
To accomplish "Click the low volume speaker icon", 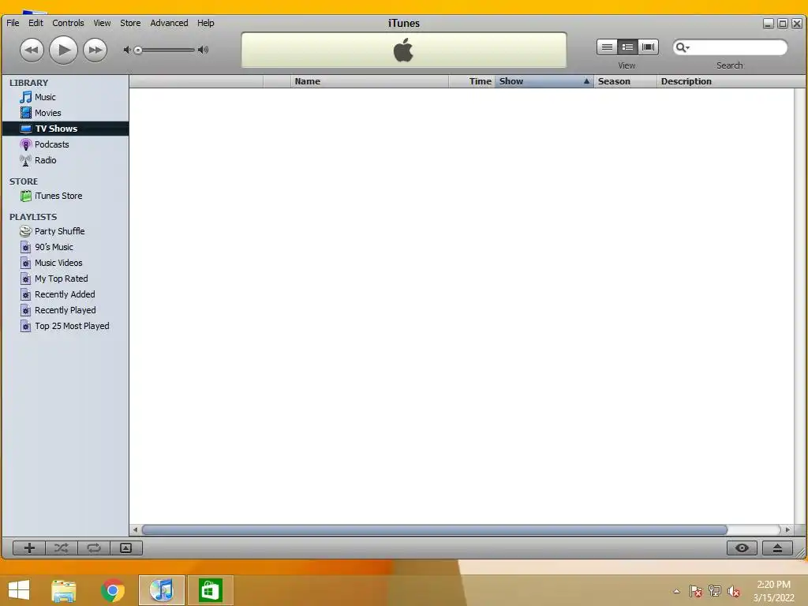I will pyautogui.click(x=126, y=50).
